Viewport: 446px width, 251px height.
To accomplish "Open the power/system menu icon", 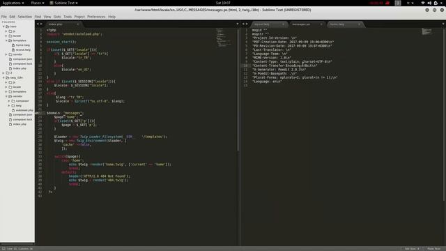I will [x=436, y=3].
